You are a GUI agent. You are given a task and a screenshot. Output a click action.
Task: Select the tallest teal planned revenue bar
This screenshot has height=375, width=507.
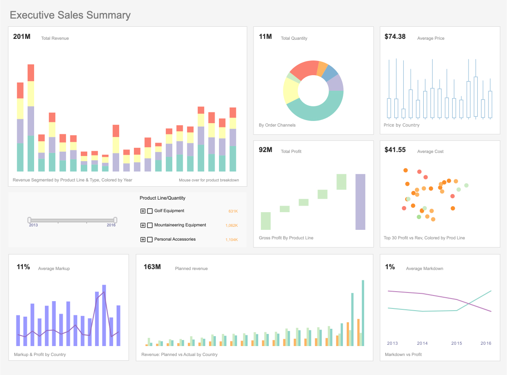363,313
